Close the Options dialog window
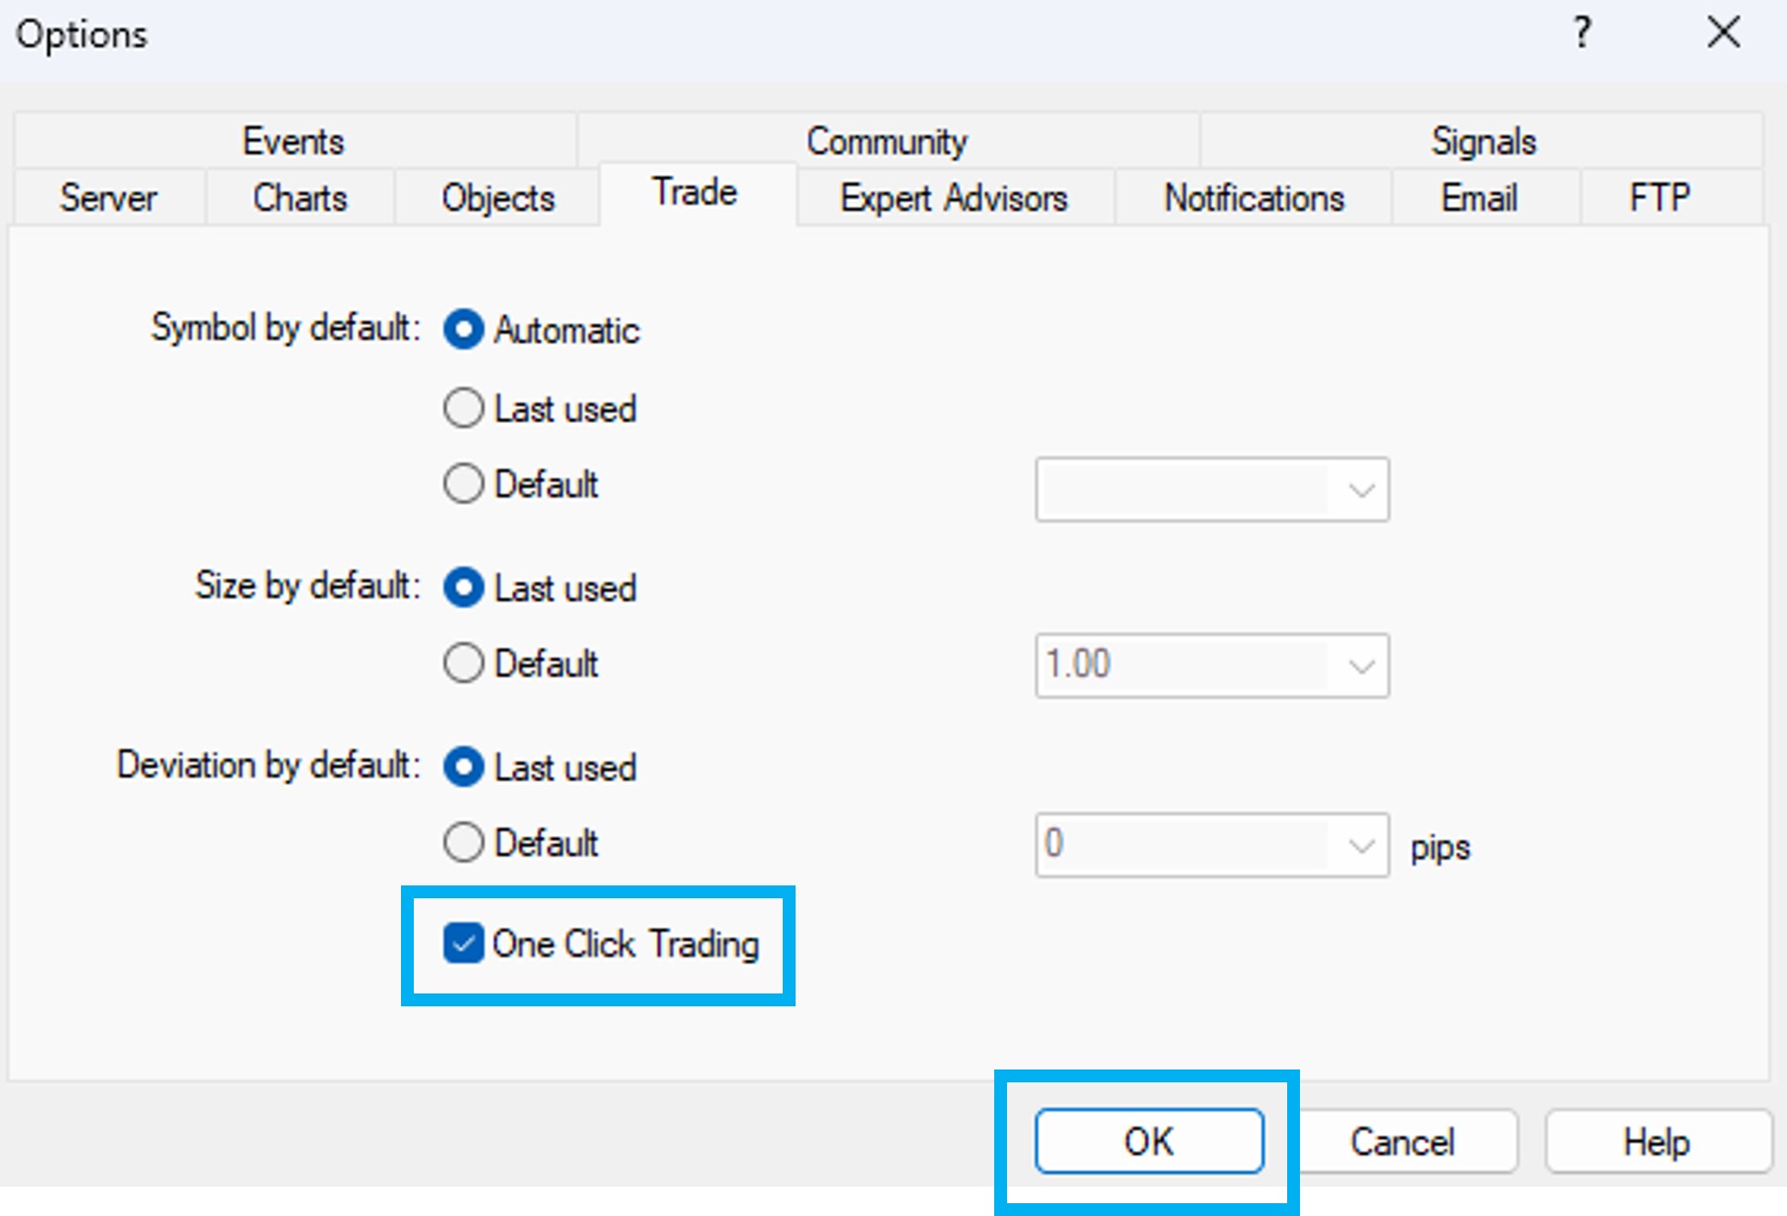 point(1723,34)
